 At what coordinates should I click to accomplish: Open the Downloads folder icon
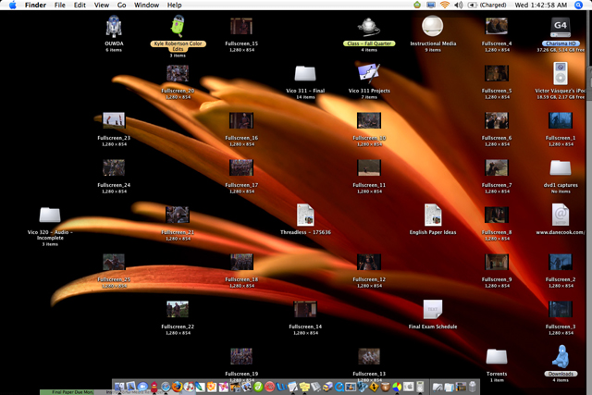click(x=561, y=356)
